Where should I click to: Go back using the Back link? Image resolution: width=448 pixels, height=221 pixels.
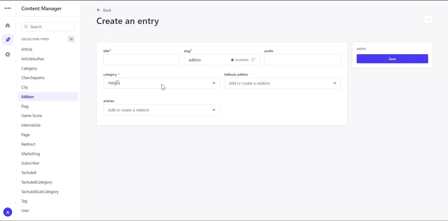click(x=104, y=10)
